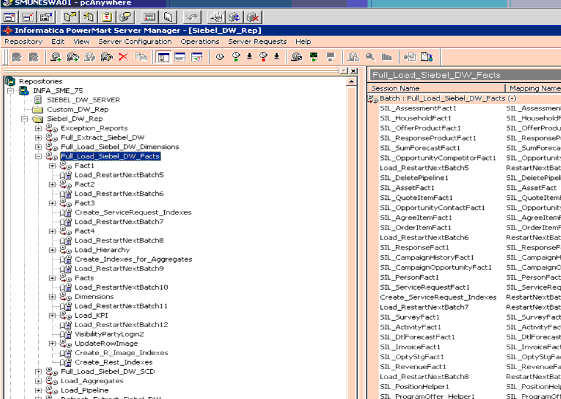Click the Navigator scrollbar up arrow
Image resolution: width=561 pixels, height=399 pixels.
352,82
